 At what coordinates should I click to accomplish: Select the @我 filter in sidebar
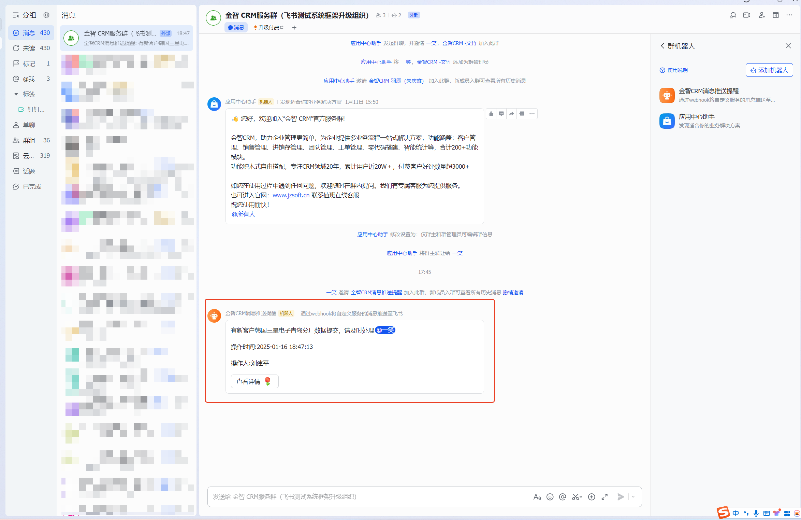point(31,79)
